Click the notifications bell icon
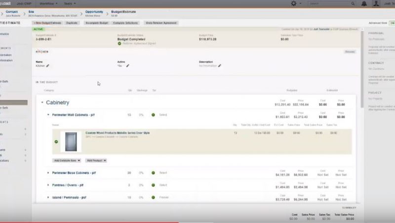The height and width of the screenshot is (223, 395). [x=364, y=3]
